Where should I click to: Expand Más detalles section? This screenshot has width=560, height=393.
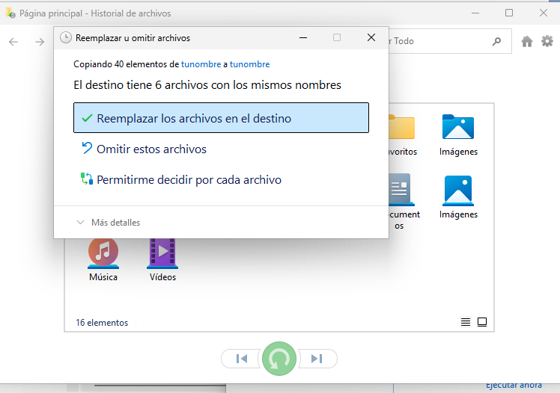click(109, 223)
